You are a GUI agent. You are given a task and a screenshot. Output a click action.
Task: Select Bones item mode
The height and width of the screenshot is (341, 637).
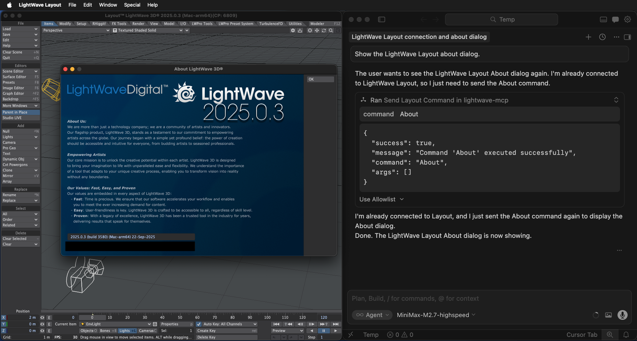(108, 331)
